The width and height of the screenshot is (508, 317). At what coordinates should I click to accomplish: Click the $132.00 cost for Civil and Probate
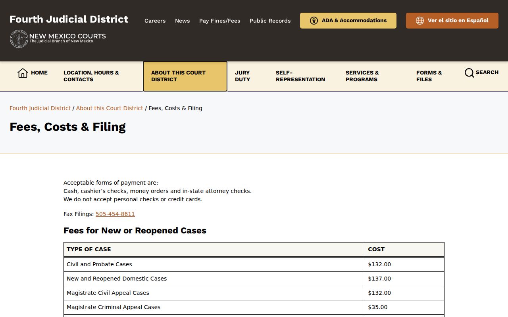(x=404, y=264)
